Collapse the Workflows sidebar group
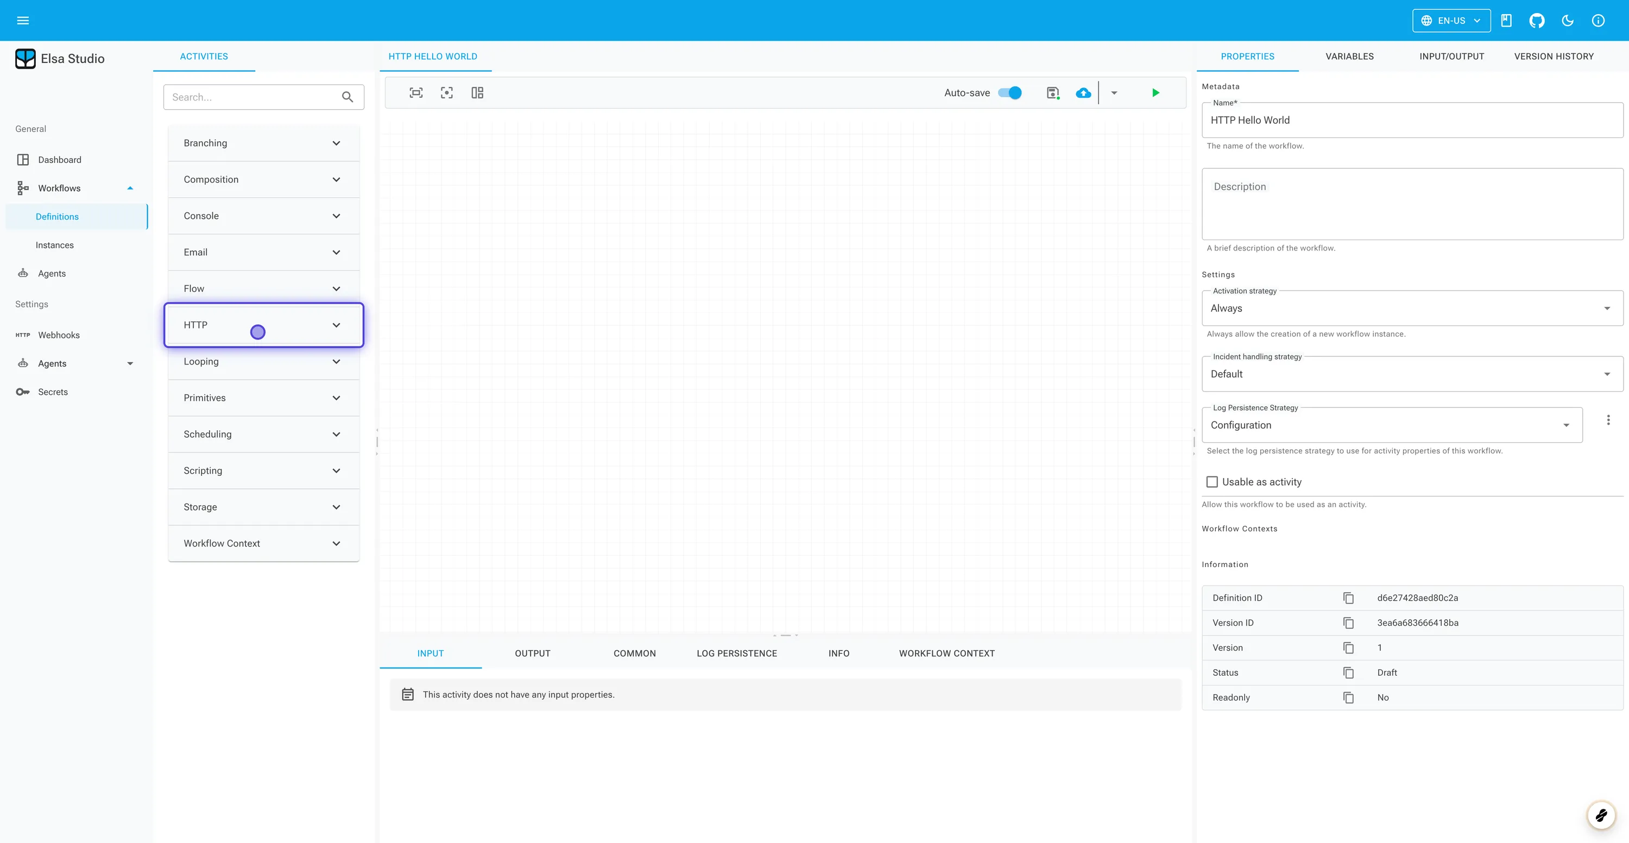 [77, 188]
